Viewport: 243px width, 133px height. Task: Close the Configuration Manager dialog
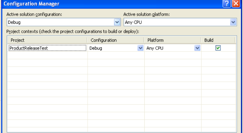235,4
